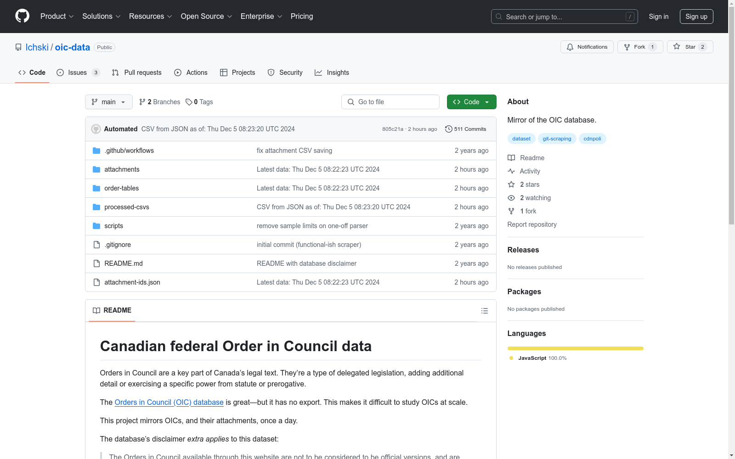Click the commit history clock icon

[x=449, y=129]
